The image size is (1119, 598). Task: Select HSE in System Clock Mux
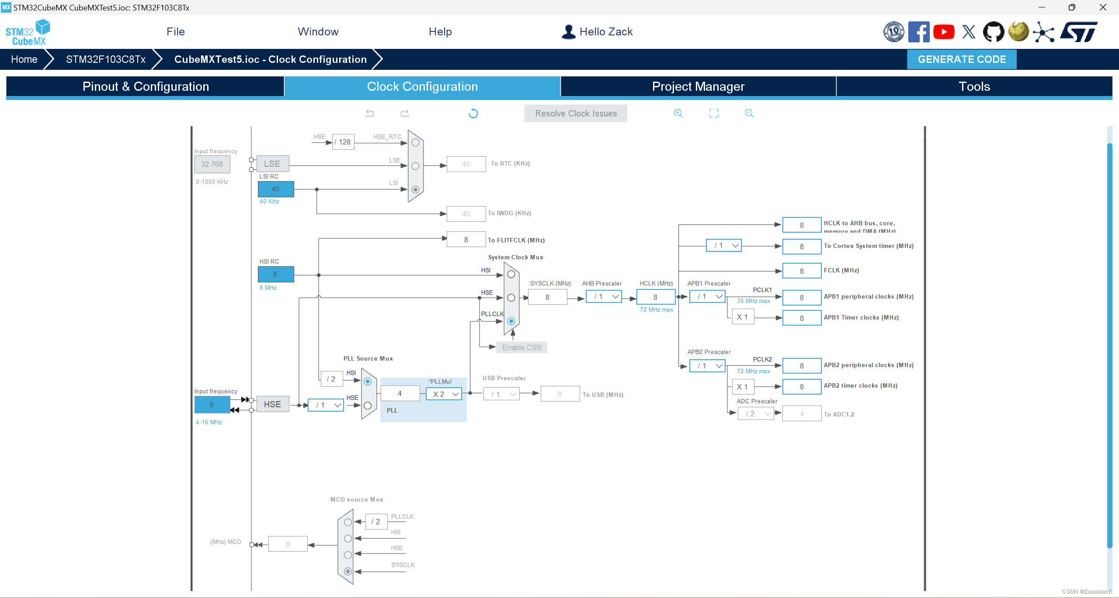point(511,298)
